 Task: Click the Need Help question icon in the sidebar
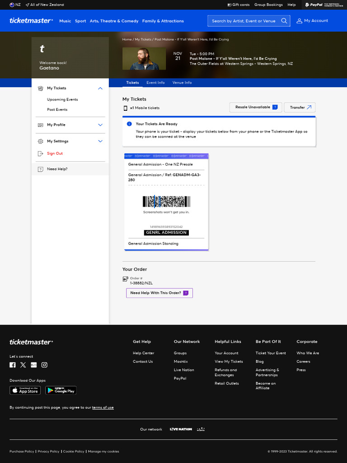point(40,169)
